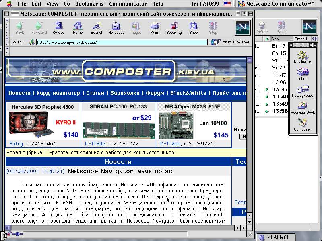
Task: Visit the Барахолка link
Action: (125, 93)
